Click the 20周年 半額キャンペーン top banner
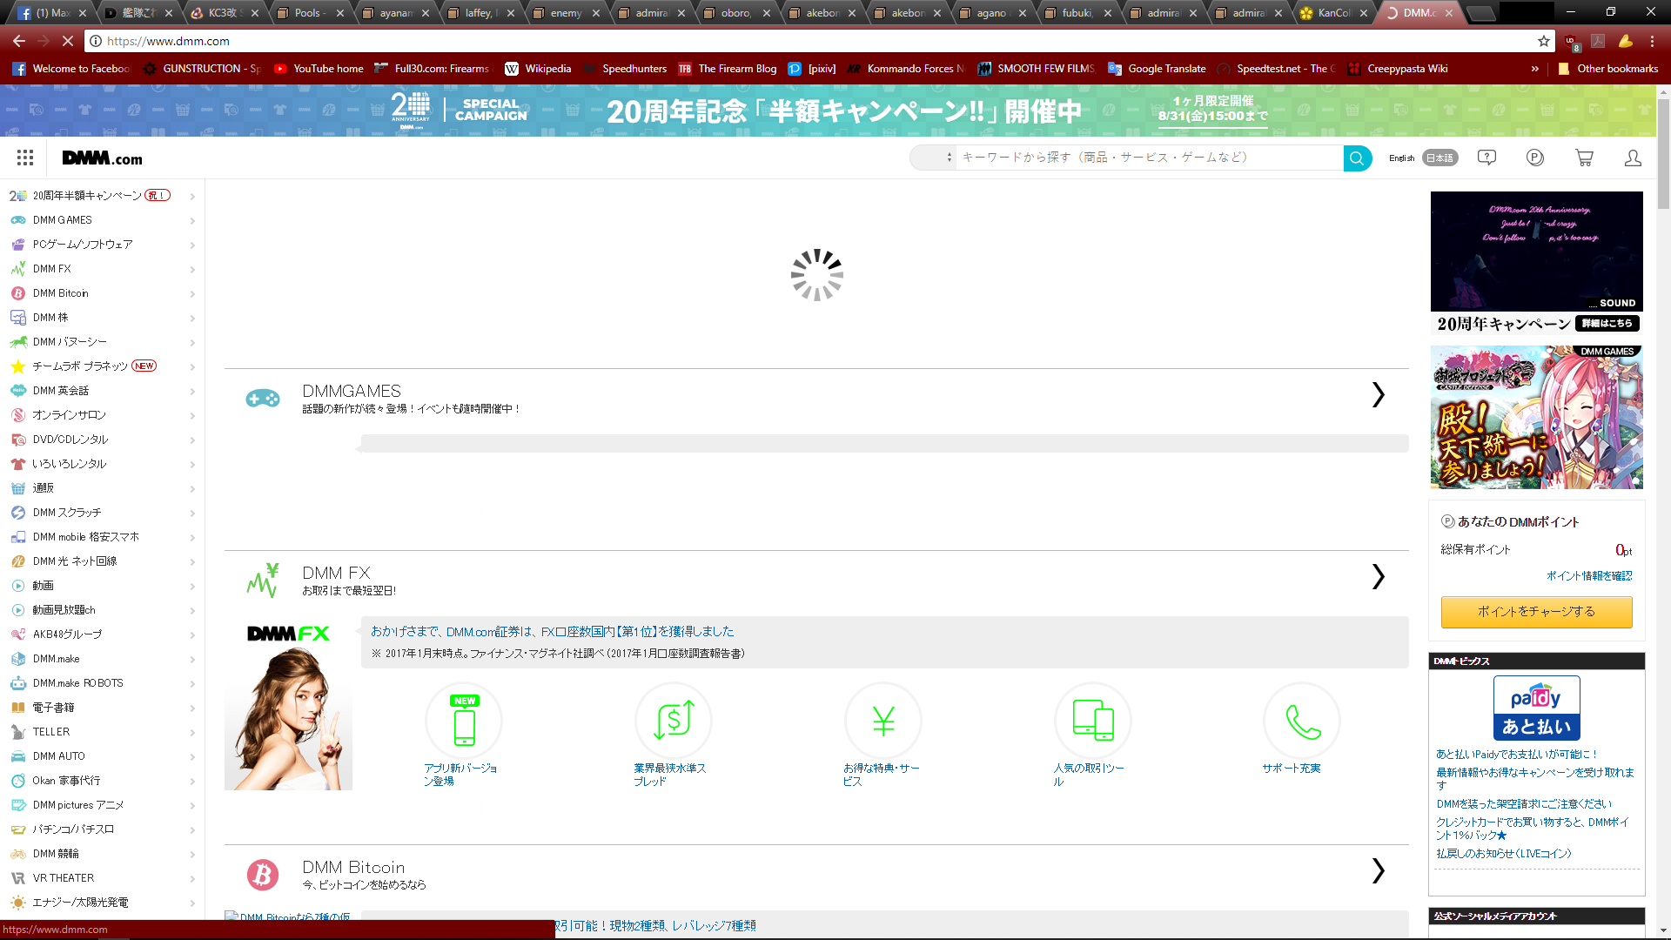 pyautogui.click(x=829, y=111)
